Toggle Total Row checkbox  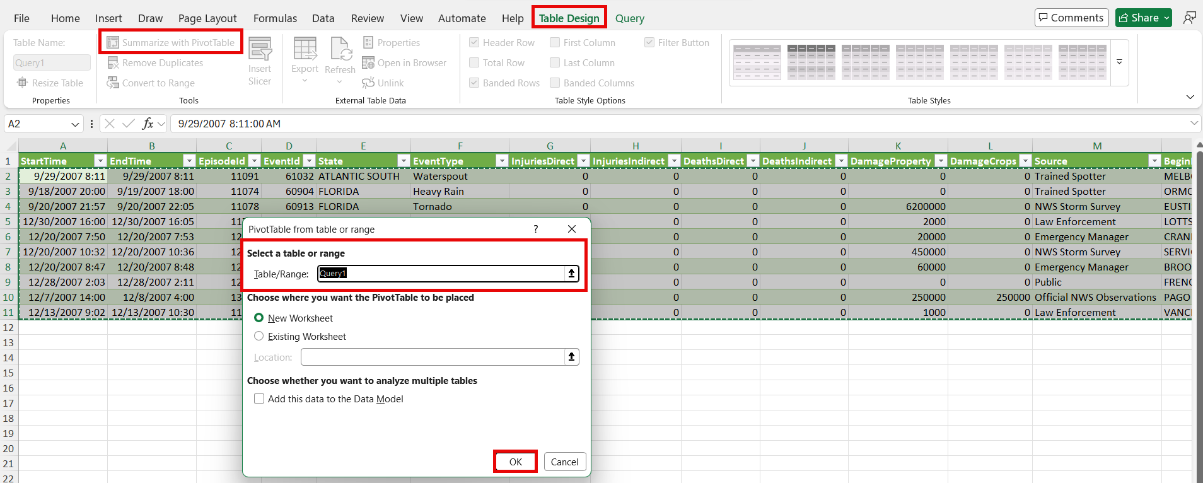click(474, 62)
